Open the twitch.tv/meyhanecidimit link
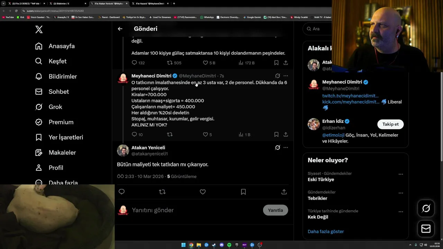This screenshot has height=249, width=443. click(350, 96)
